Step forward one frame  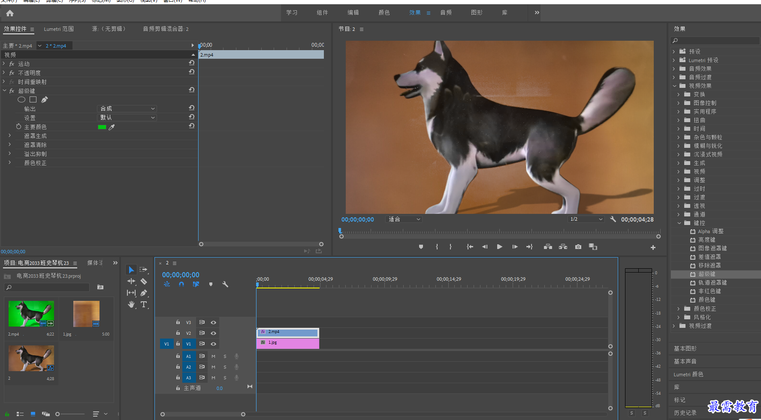click(x=515, y=247)
